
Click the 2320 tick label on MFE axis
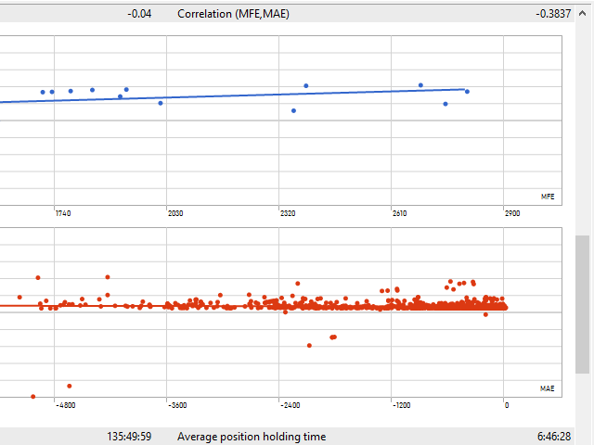point(287,214)
